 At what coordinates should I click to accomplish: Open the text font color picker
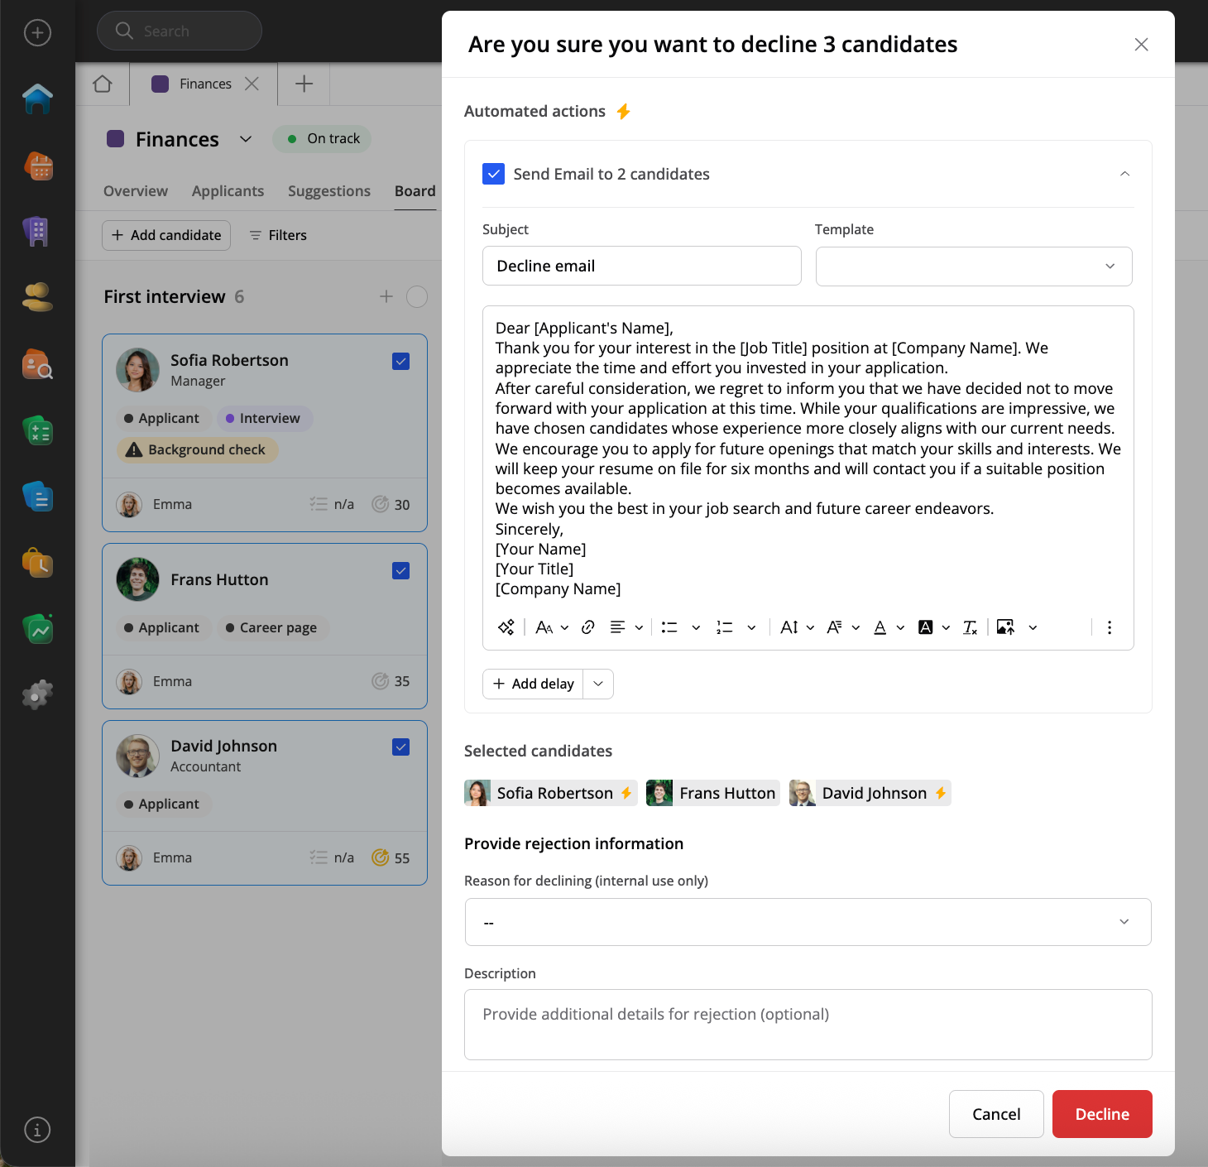click(x=880, y=627)
